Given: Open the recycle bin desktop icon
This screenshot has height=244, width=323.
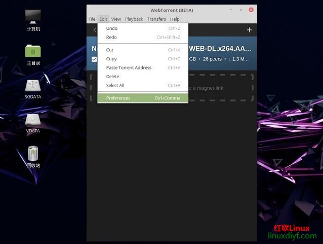Looking at the screenshot, I should tap(33, 154).
